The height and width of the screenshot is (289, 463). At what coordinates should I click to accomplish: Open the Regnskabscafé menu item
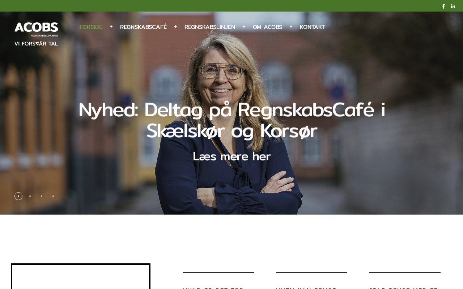143,27
